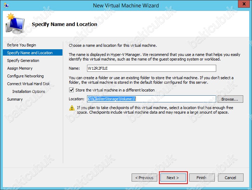Click the Browse... button
This screenshot has height=190, width=252.
[230, 99]
